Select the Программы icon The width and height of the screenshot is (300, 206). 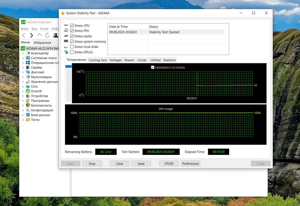(x=28, y=101)
